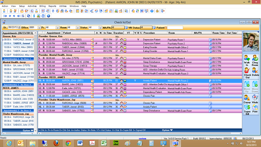
Task: Open Firefox from the taskbar
Action: (56, 143)
